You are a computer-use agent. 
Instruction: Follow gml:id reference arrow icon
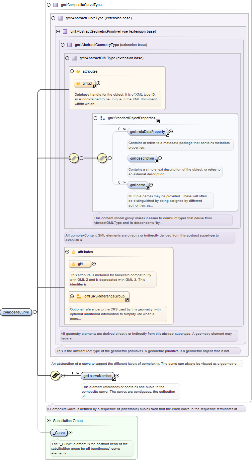[95, 86]
